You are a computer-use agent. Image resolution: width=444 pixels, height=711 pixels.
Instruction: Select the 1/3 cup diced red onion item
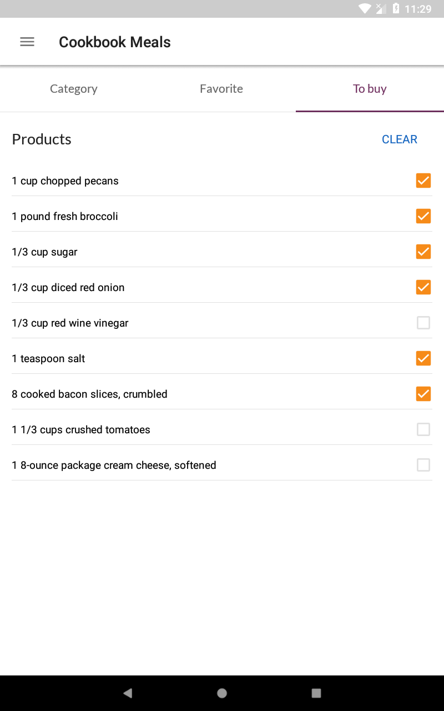pyautogui.click(x=222, y=287)
